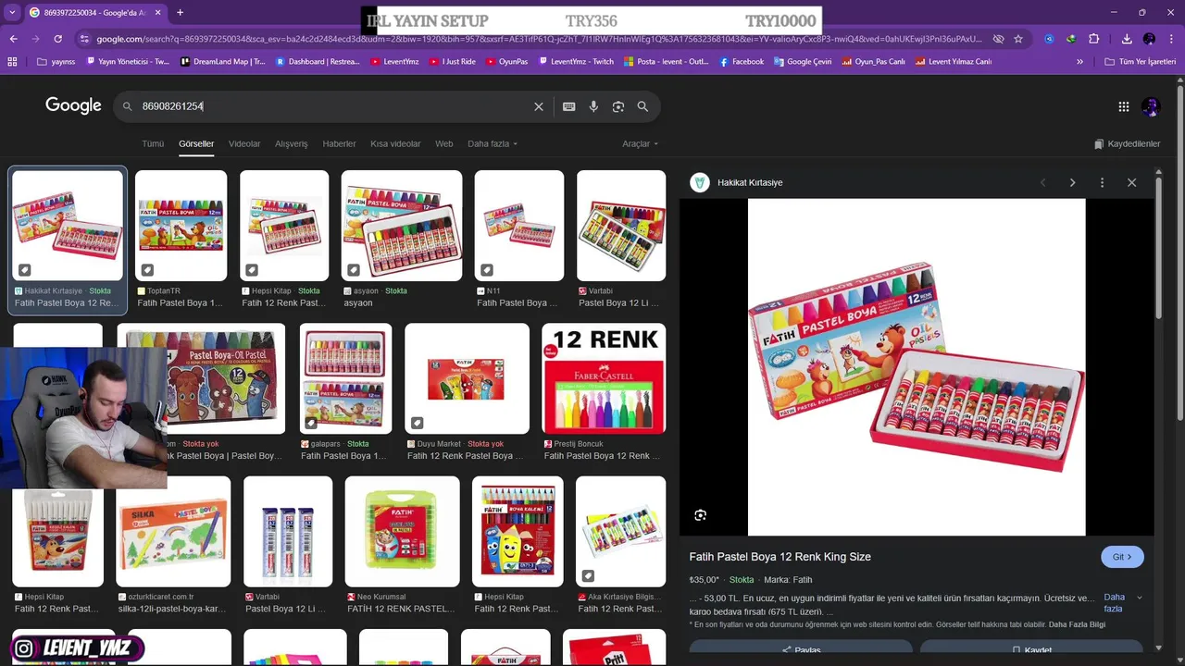This screenshot has height=666, width=1185.
Task: Open the Haberler tab
Action: [x=339, y=143]
